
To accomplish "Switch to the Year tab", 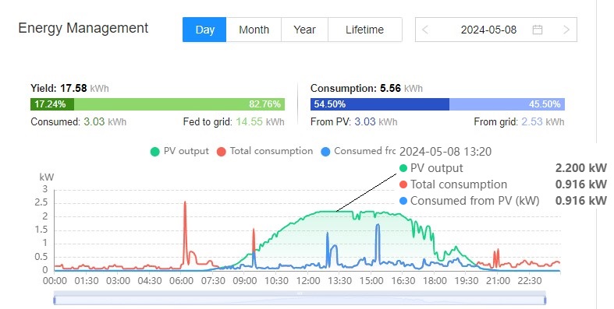I will [304, 30].
